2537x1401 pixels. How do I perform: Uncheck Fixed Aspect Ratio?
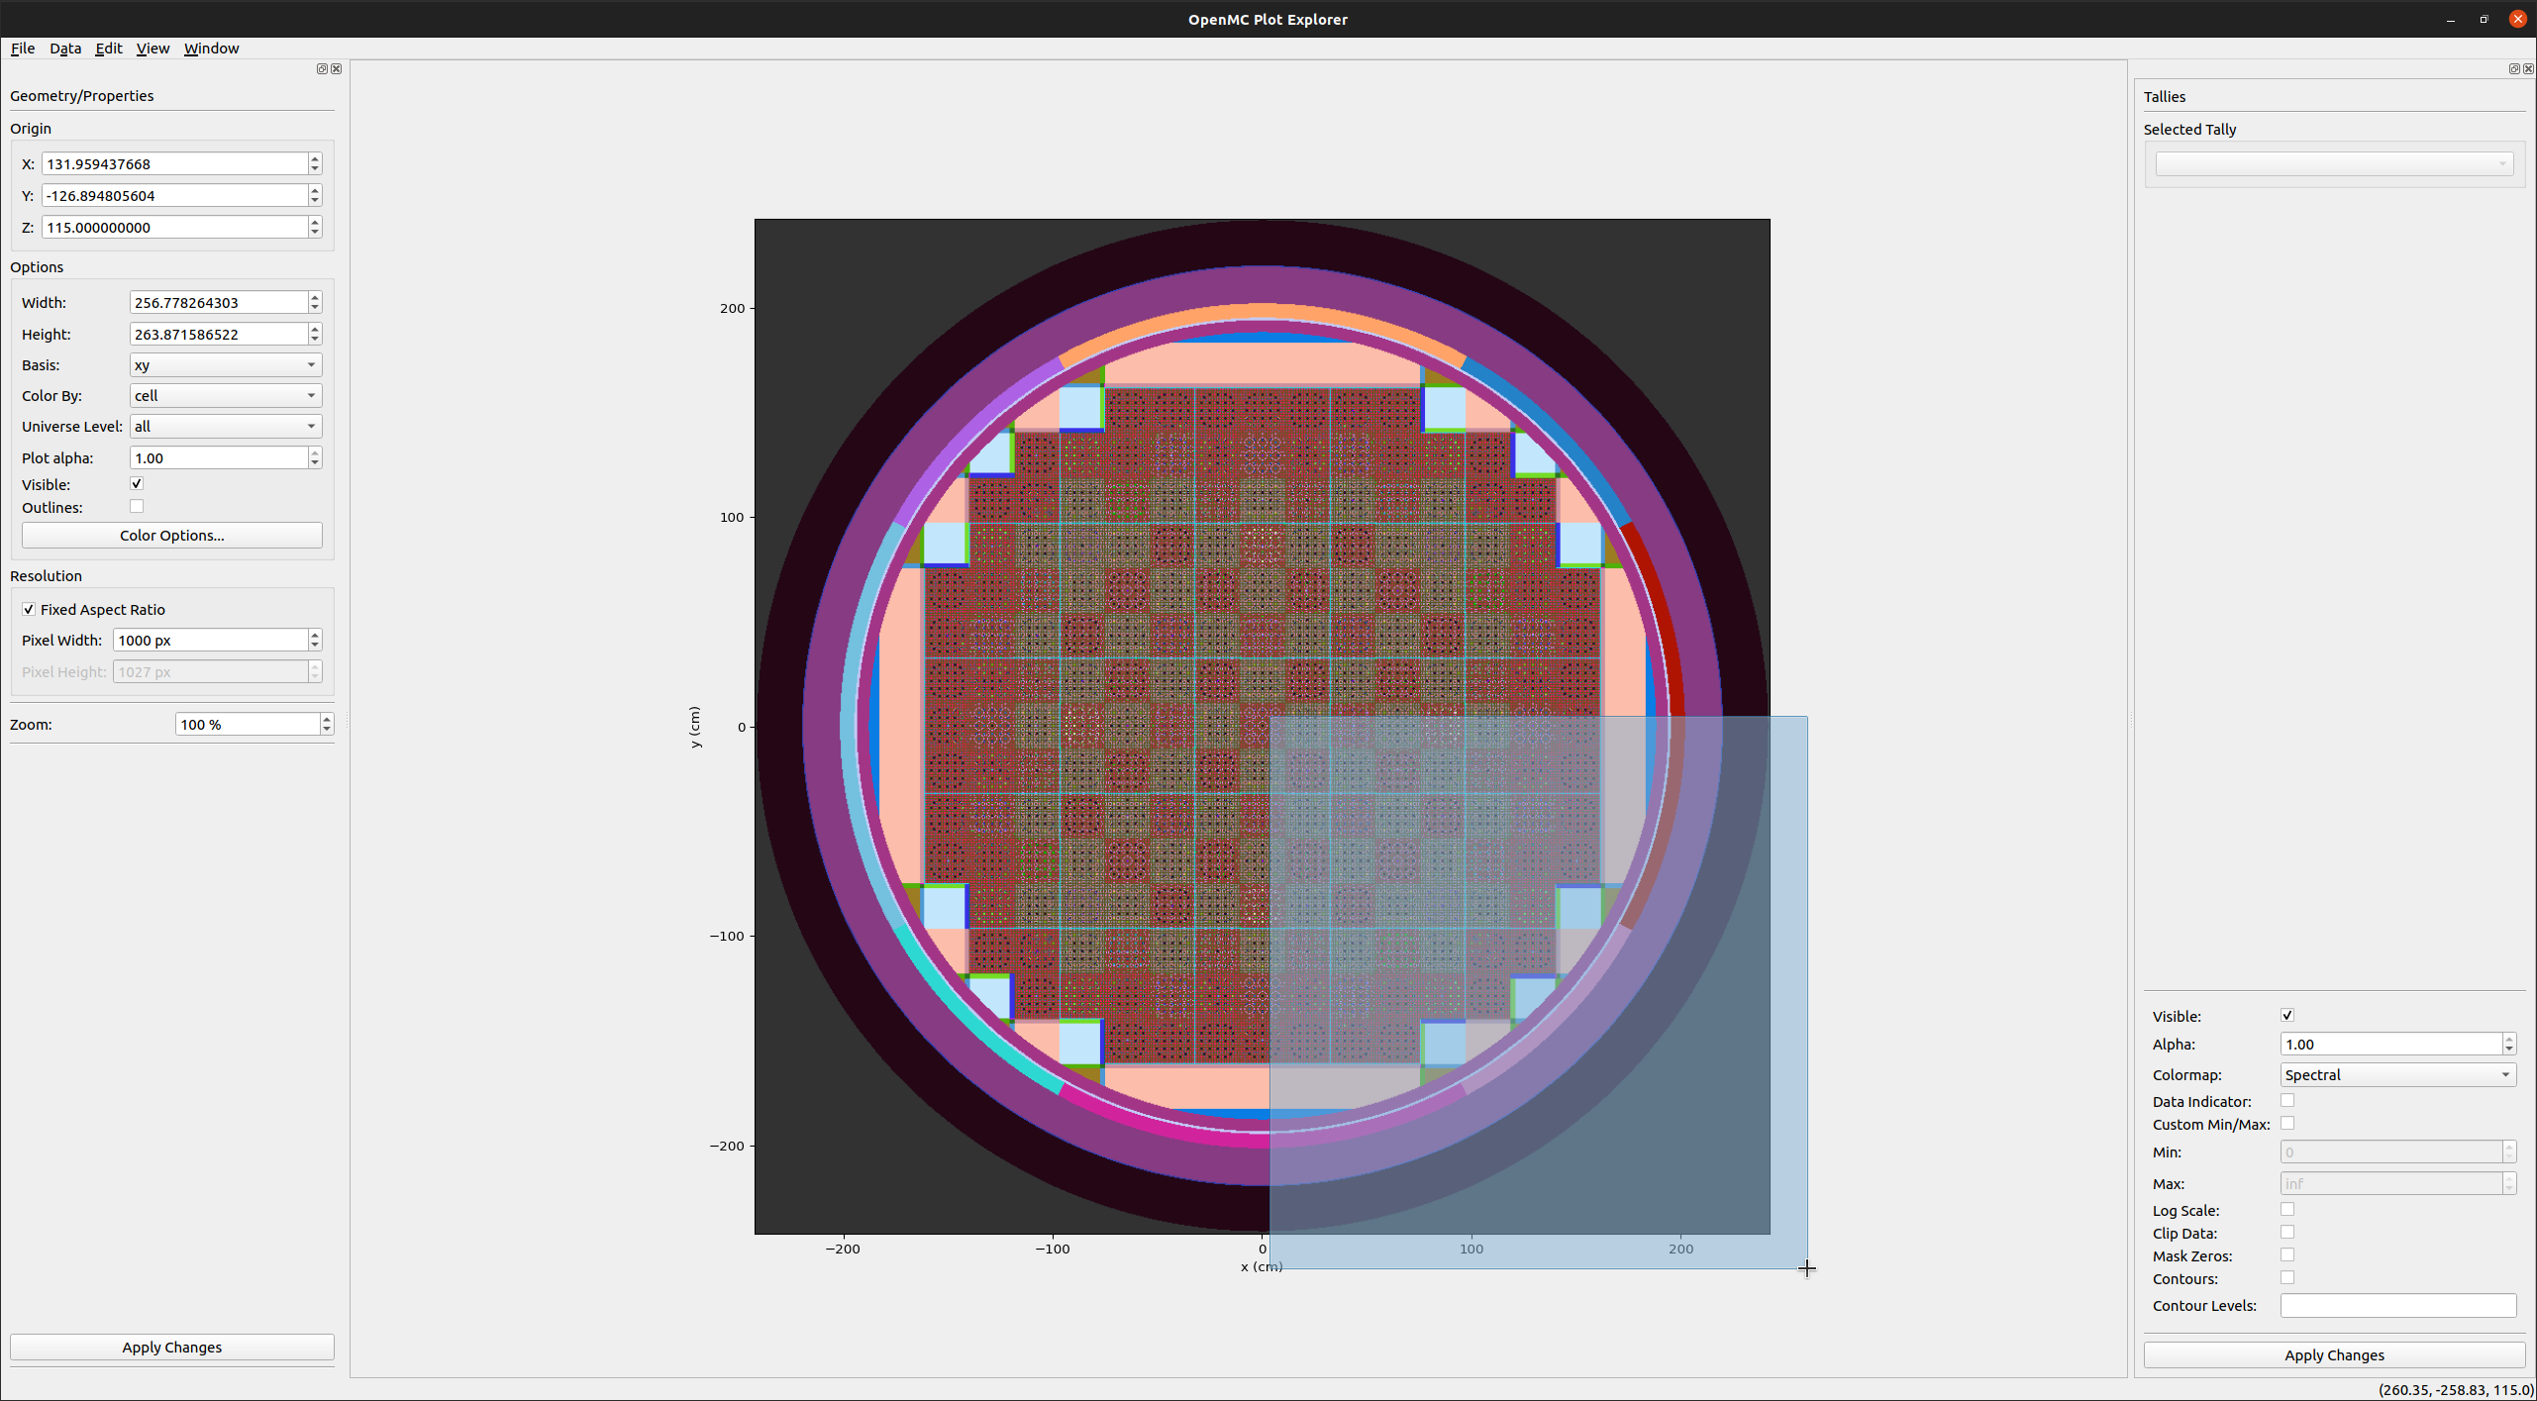pos(29,609)
